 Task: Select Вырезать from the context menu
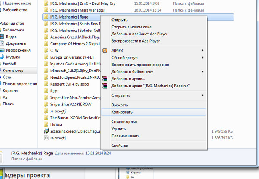click(120, 105)
